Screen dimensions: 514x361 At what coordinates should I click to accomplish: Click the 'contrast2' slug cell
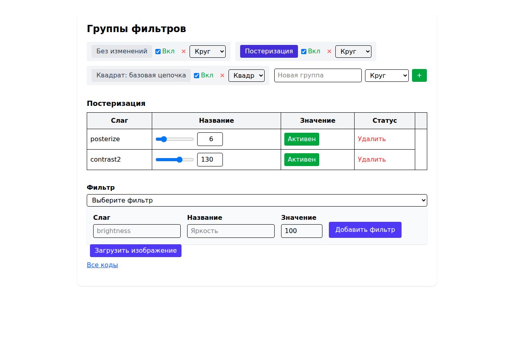click(x=119, y=160)
